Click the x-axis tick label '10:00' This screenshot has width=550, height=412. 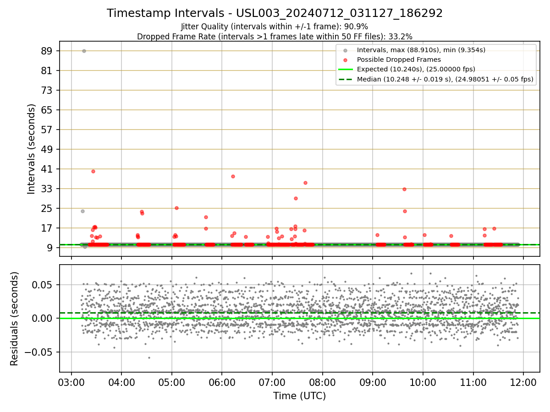[423, 383]
